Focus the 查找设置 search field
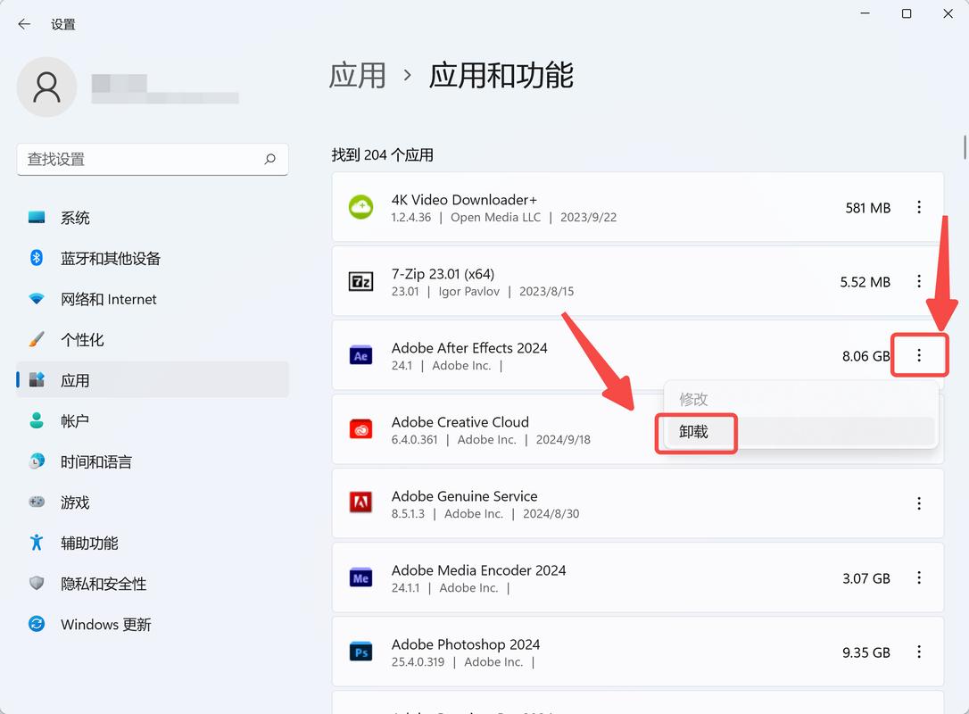The height and width of the screenshot is (714, 969). [x=153, y=160]
